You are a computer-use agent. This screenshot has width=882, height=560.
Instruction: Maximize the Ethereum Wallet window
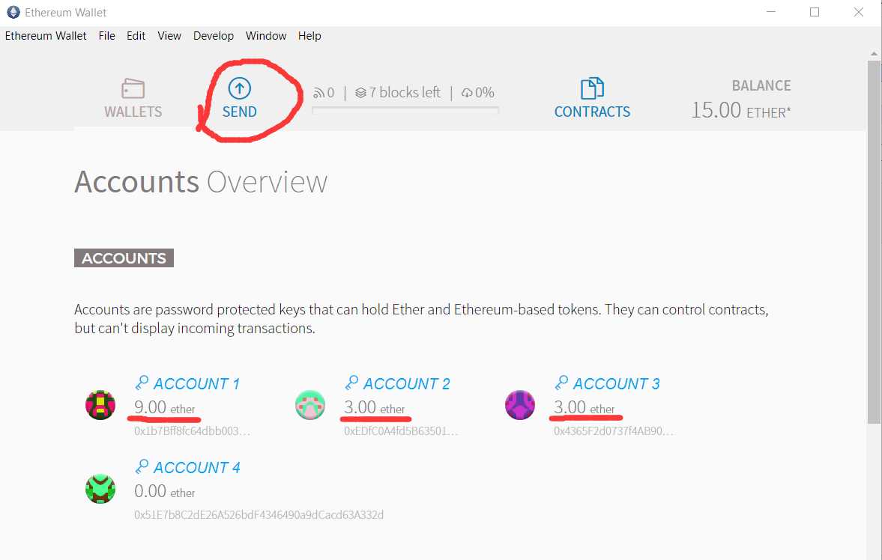point(815,12)
